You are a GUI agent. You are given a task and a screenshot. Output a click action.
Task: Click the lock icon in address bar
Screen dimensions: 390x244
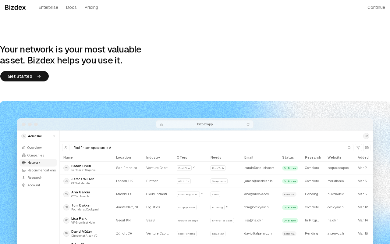click(x=161, y=124)
